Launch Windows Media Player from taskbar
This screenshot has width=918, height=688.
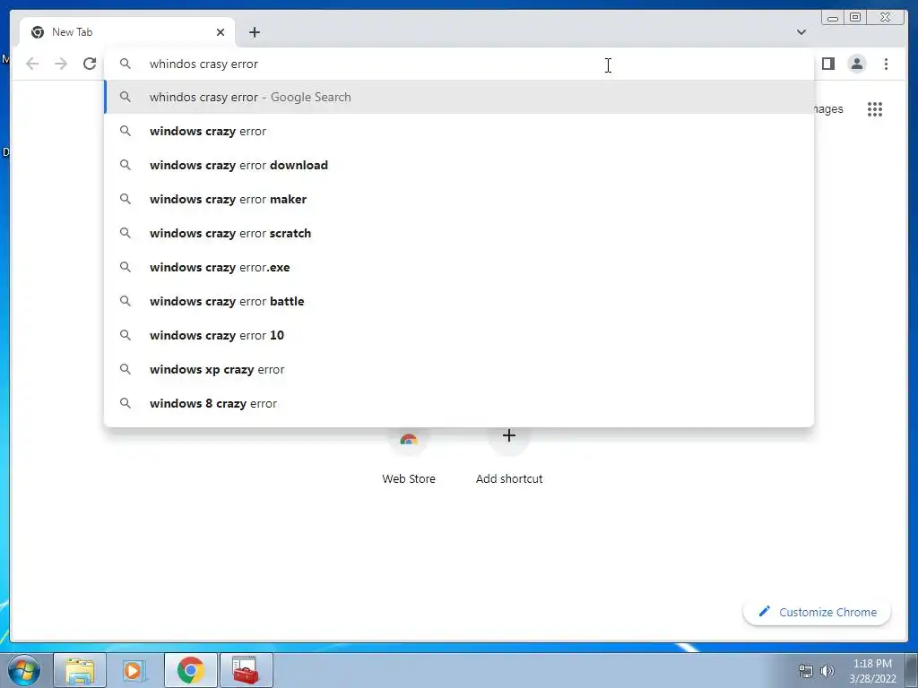click(x=134, y=670)
